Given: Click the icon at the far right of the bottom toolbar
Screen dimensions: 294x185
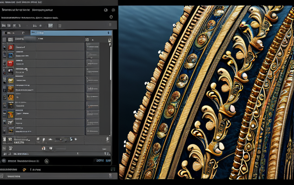Looking at the screenshot, I should (x=108, y=140).
